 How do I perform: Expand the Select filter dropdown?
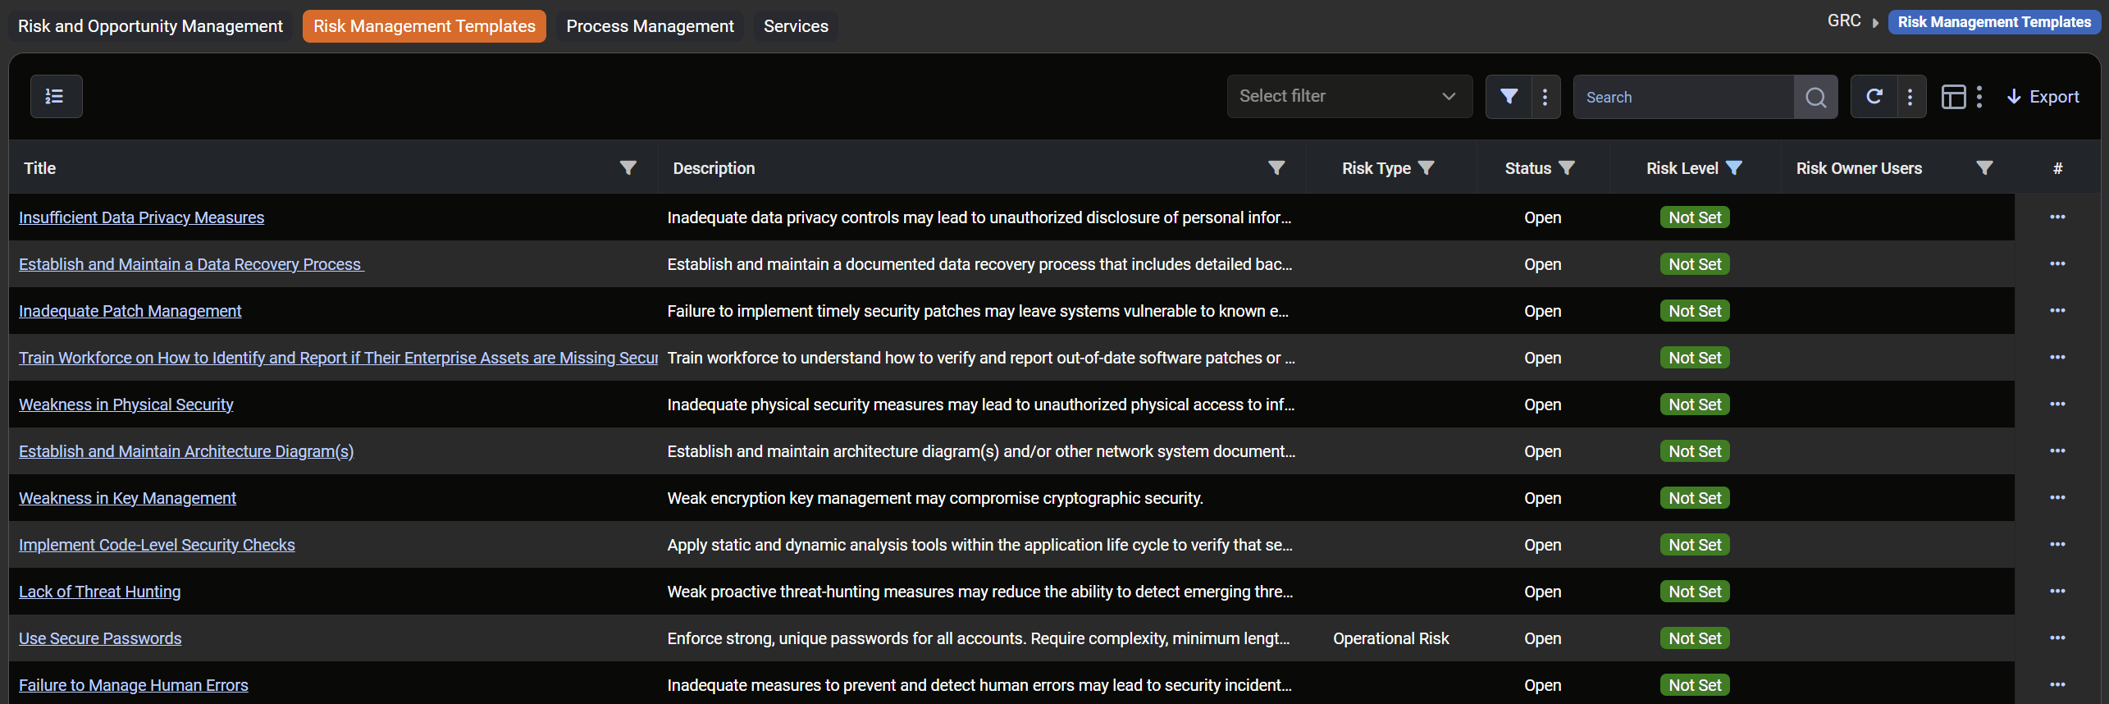tap(1349, 97)
